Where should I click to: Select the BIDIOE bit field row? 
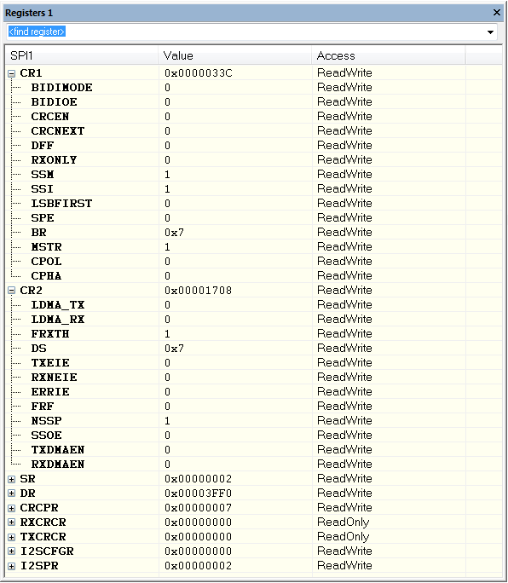click(x=254, y=102)
